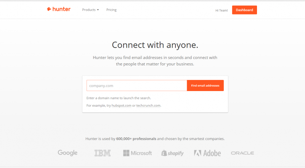This screenshot has height=168, width=305.
Task: Focus the company.com domain input field
Action: (x=136, y=86)
